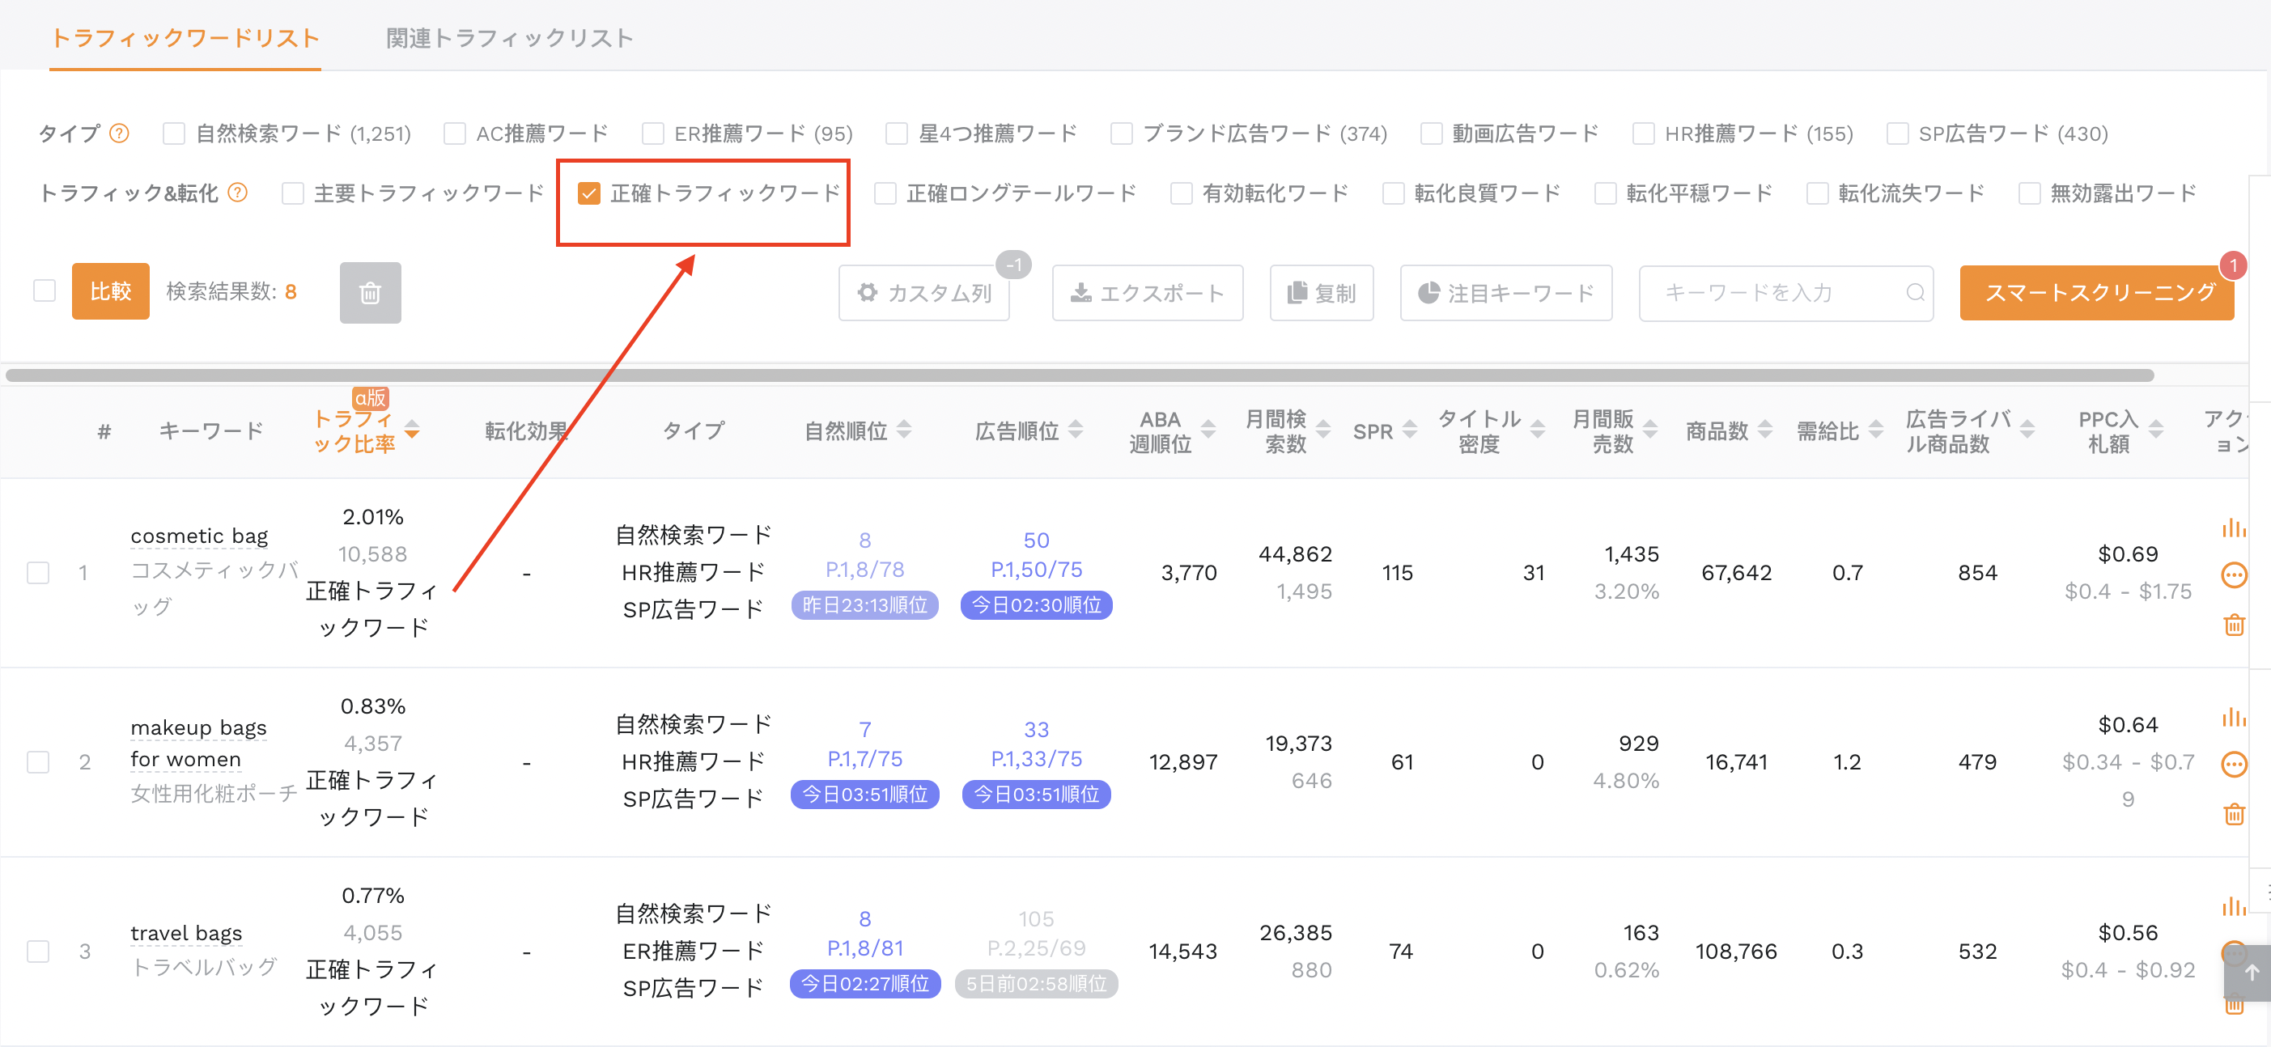Sort by タイトル密度 column
This screenshot has height=1047, width=2271.
pos(1538,430)
